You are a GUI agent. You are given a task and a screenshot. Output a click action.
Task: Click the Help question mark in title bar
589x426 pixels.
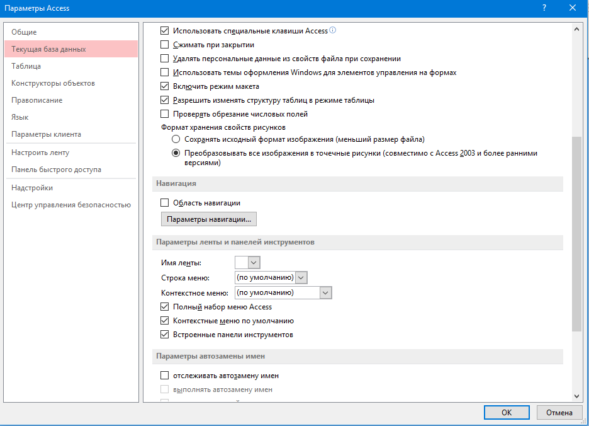(x=543, y=8)
